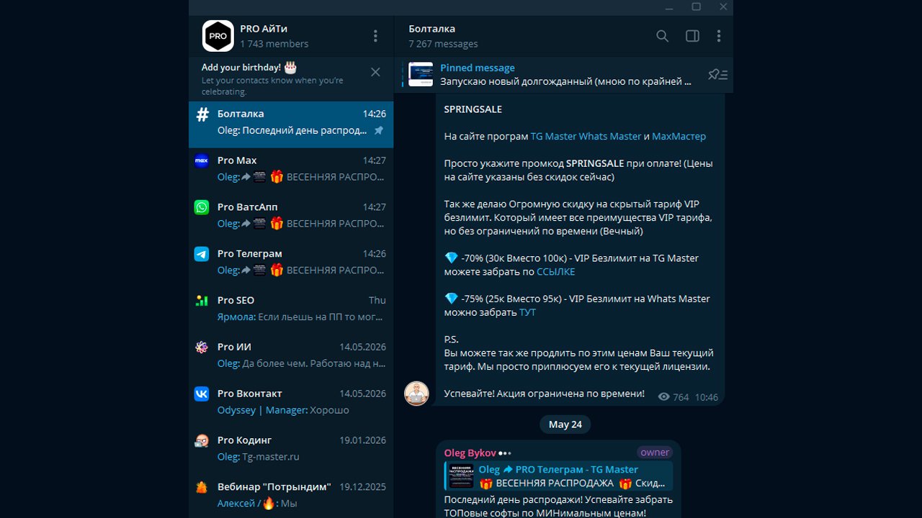Viewport: 922px width, 518px height.
Task: Click the 10:46 message timestamp
Action: [x=707, y=397]
